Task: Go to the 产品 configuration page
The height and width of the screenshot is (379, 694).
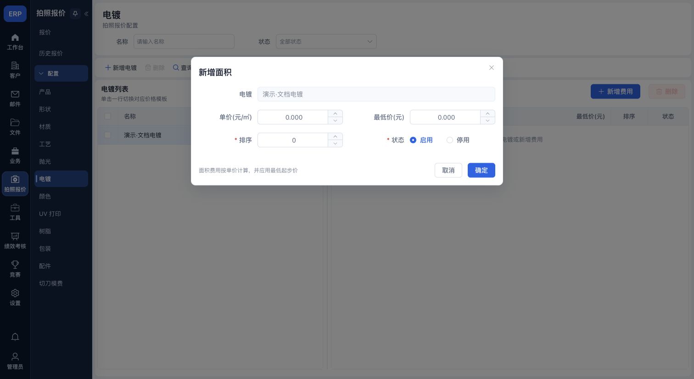Action: click(x=62, y=92)
